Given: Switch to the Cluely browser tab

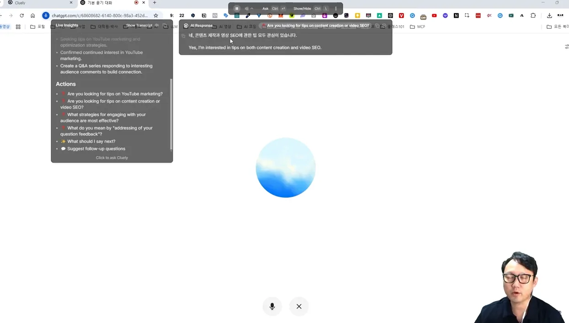Looking at the screenshot, I should (39, 3).
